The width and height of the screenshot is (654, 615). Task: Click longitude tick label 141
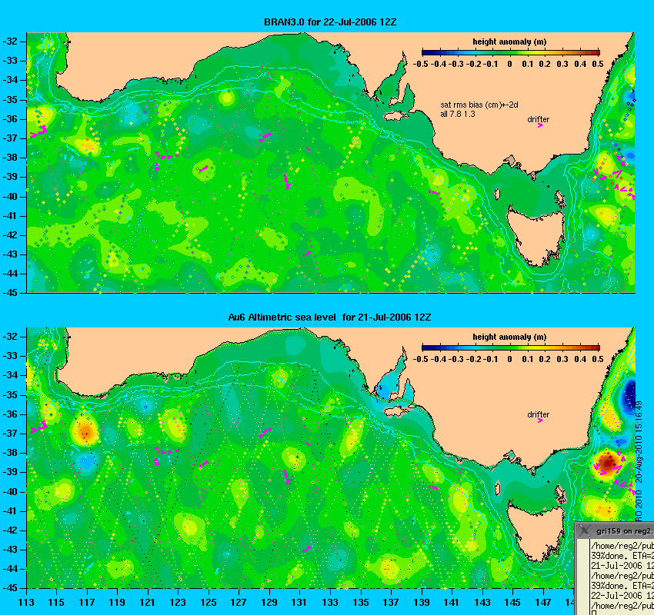pos(452,603)
